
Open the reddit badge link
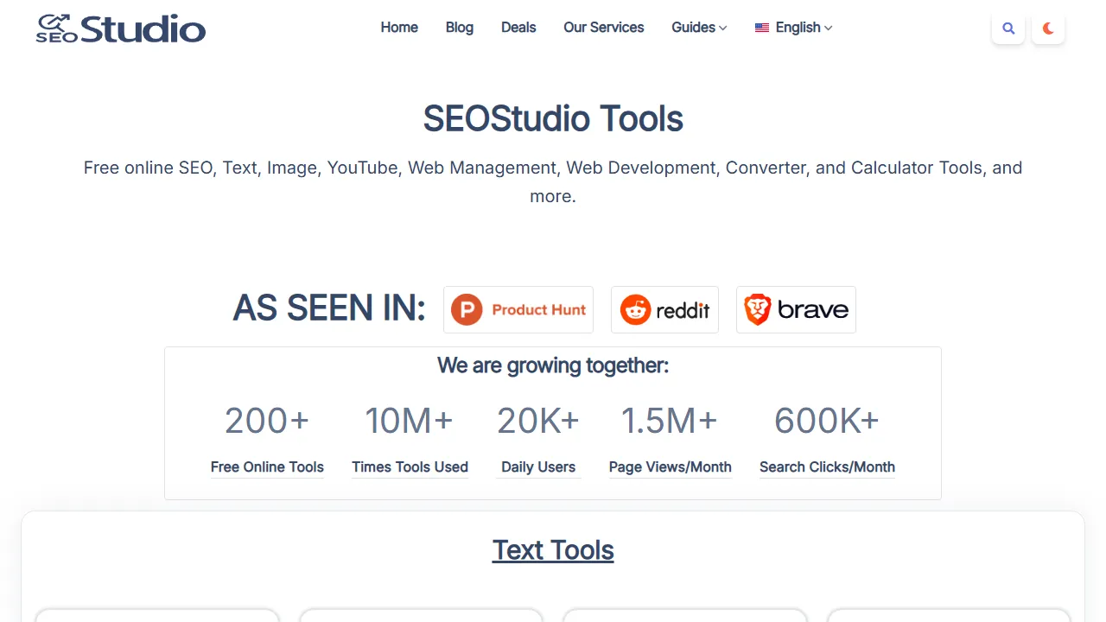(664, 309)
